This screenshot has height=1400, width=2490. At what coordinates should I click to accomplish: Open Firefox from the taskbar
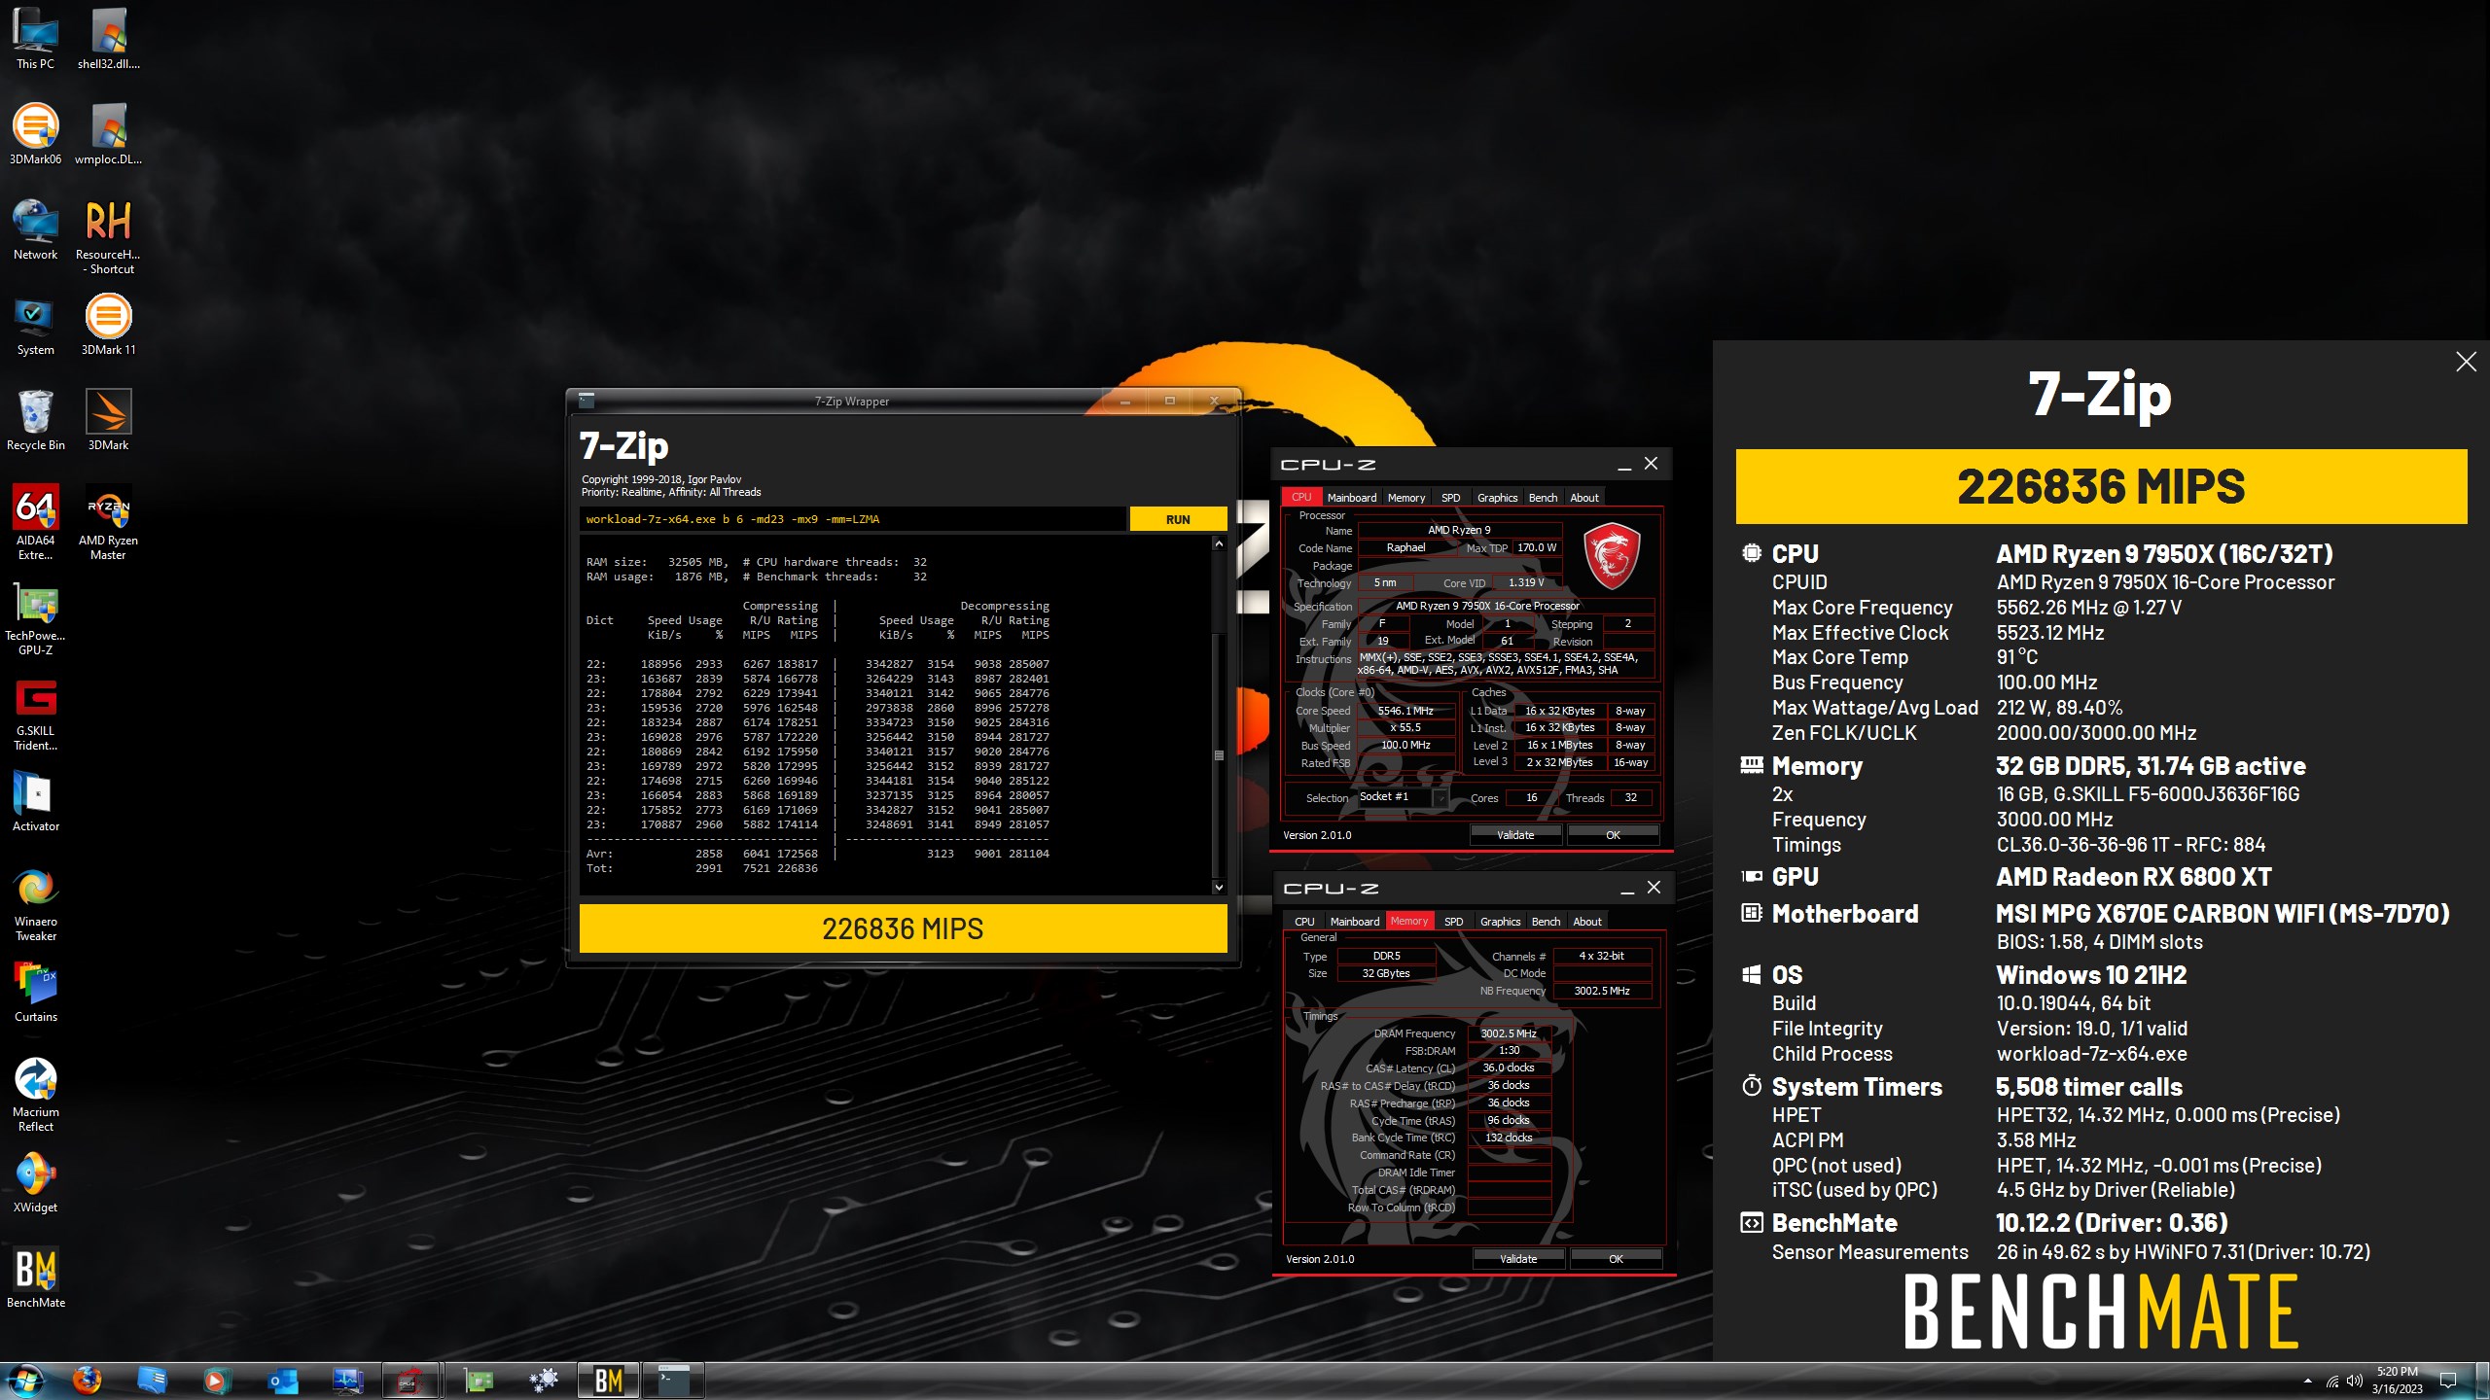coord(88,1381)
